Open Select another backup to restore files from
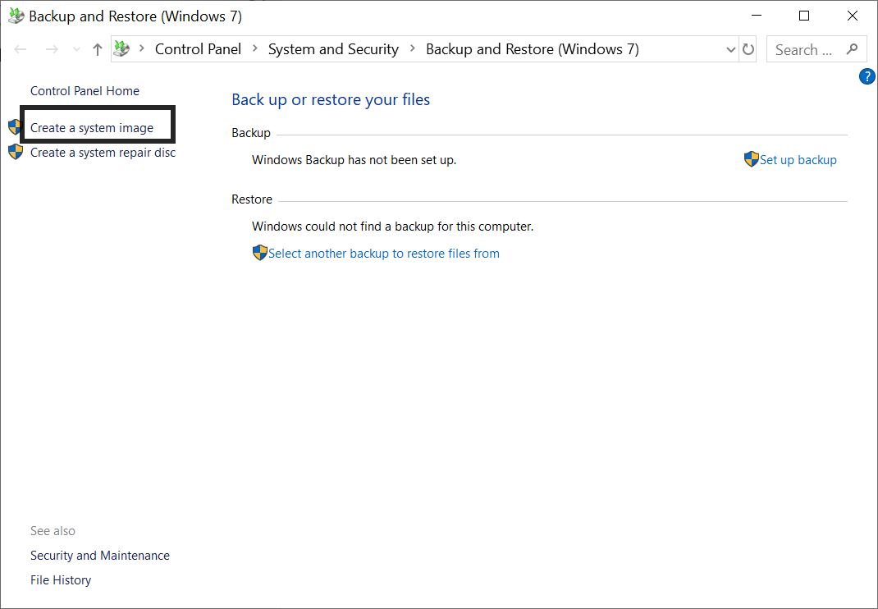This screenshot has height=609, width=878. pyautogui.click(x=383, y=253)
